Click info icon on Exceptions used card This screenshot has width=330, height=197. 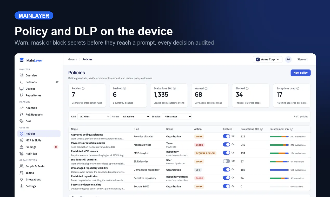pyautogui.click(x=298, y=88)
